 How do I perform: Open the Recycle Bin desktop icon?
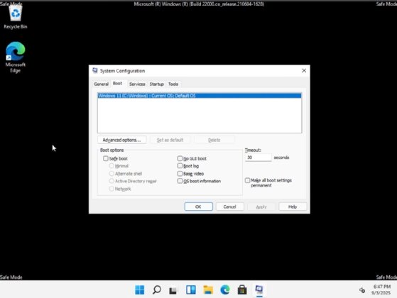pyautogui.click(x=15, y=17)
